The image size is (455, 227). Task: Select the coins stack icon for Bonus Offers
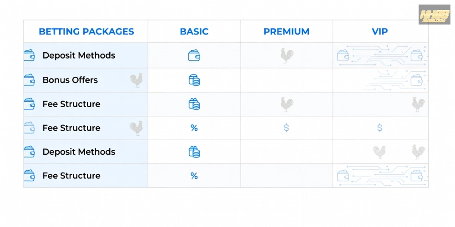194,80
